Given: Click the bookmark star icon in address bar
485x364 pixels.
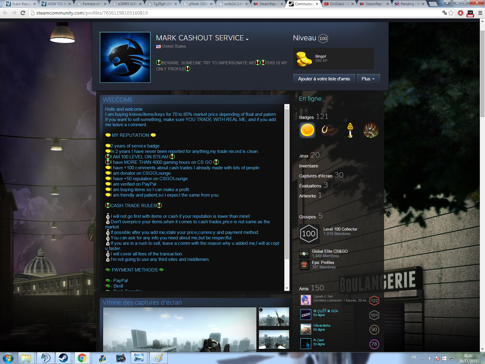Looking at the screenshot, I should [x=451, y=13].
